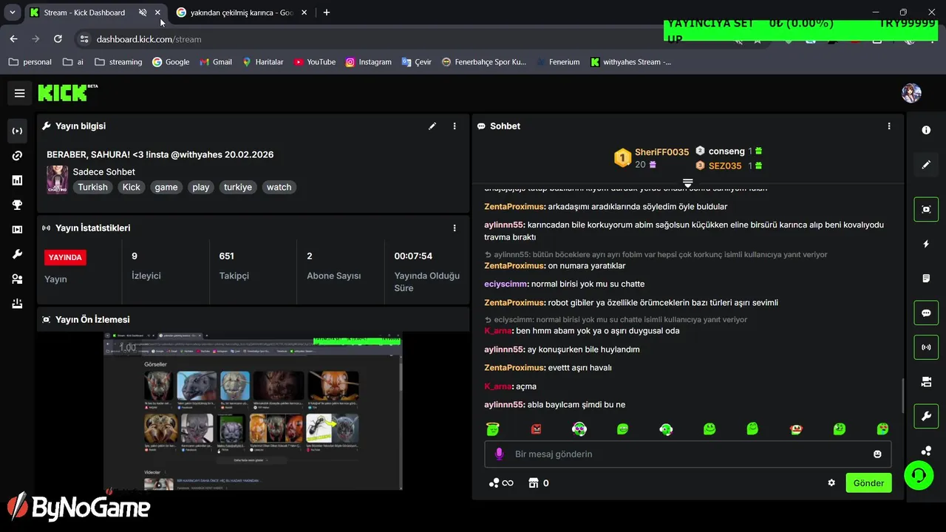946x532 pixels.
Task: Select the watch tag
Action: (x=279, y=187)
